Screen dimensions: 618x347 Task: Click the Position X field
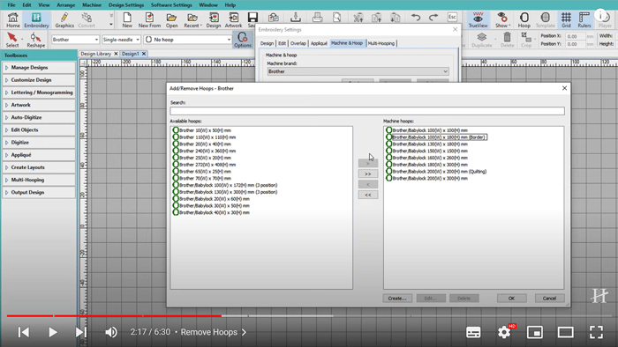[x=576, y=36]
